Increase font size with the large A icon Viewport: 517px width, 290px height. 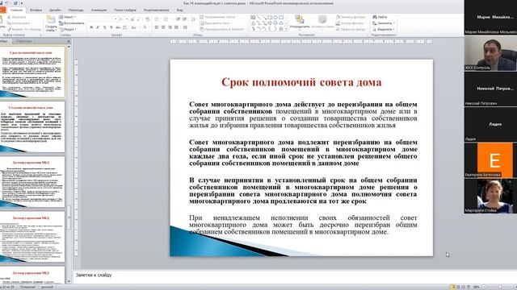click(x=132, y=19)
